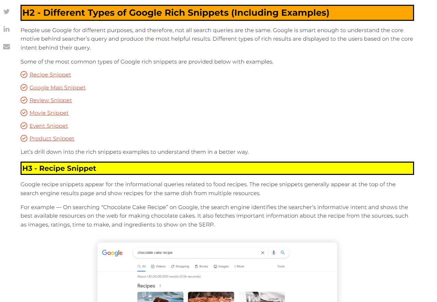Image resolution: width=437 pixels, height=302 pixels.
Task: Switch to the Videos search tab
Action: click(x=158, y=266)
